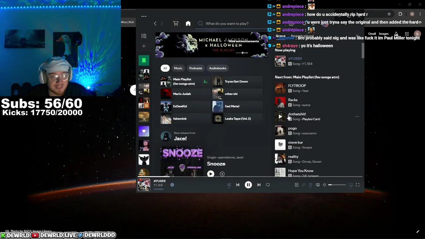Select the Audiobooks filter chip
The image size is (425, 239).
click(x=217, y=68)
